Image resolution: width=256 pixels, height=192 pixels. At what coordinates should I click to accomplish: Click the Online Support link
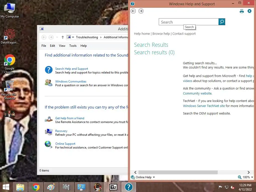tap(65, 144)
